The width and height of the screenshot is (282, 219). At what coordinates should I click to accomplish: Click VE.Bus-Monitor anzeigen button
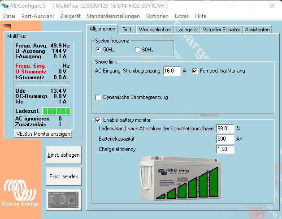click(43, 134)
